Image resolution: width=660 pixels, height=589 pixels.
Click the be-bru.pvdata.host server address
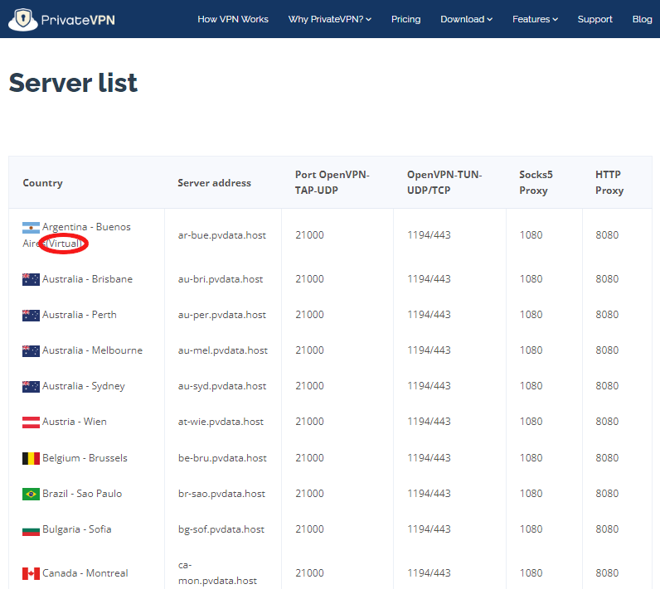[222, 458]
